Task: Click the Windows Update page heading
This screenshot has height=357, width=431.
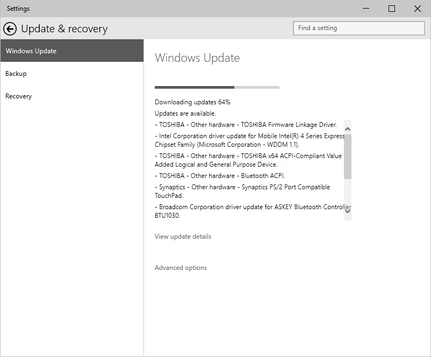Action: [197, 58]
